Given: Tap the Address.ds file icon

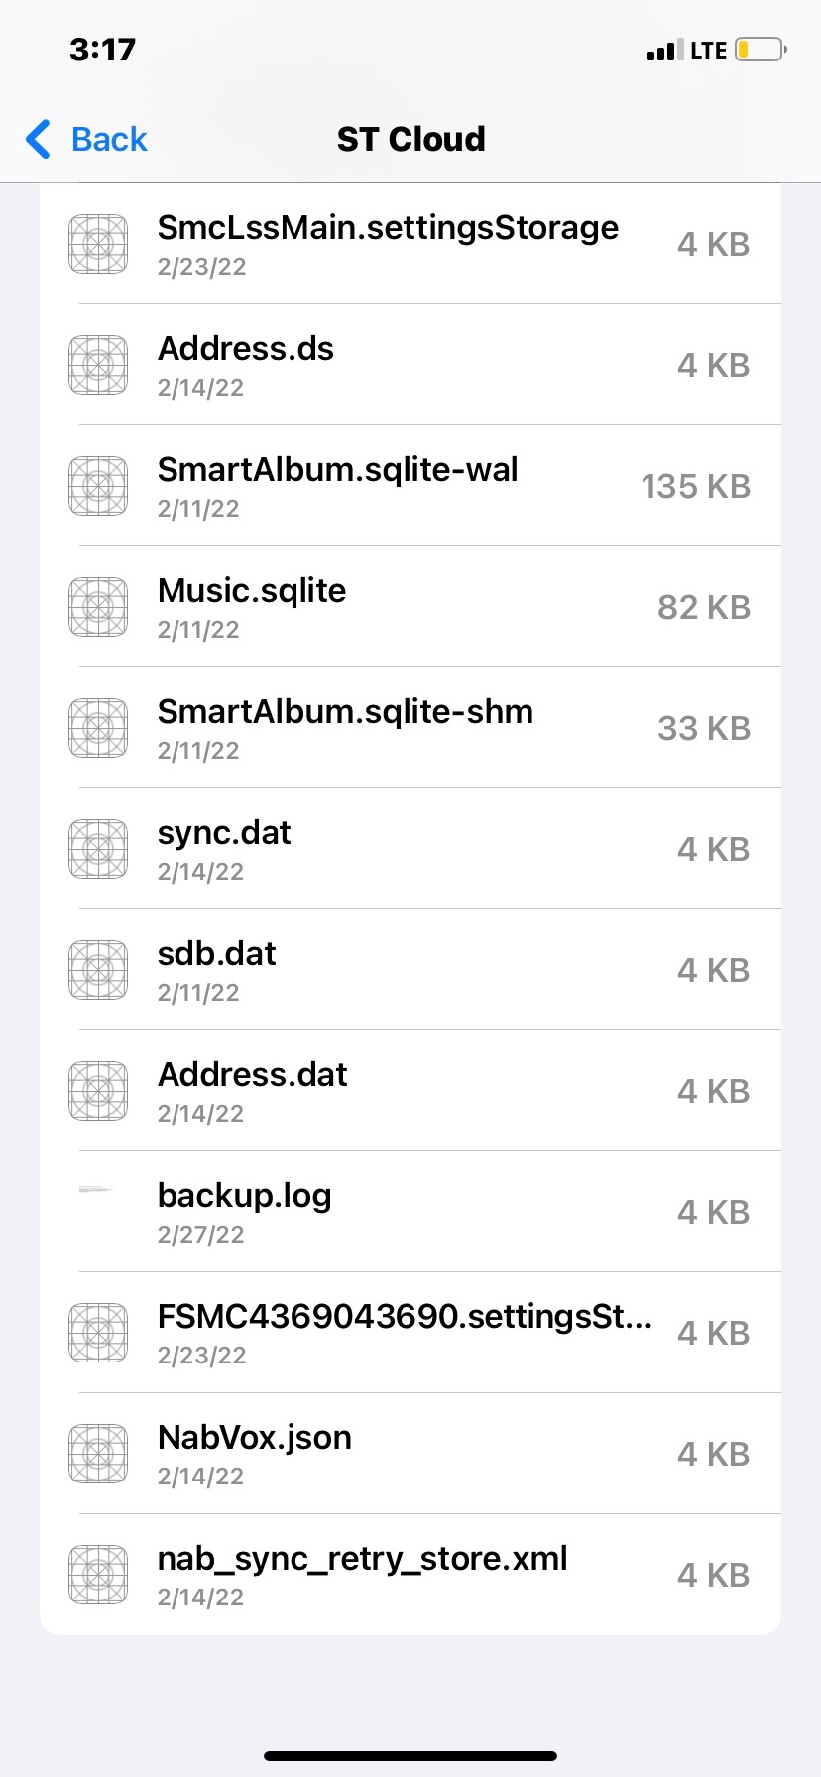Looking at the screenshot, I should coord(98,365).
